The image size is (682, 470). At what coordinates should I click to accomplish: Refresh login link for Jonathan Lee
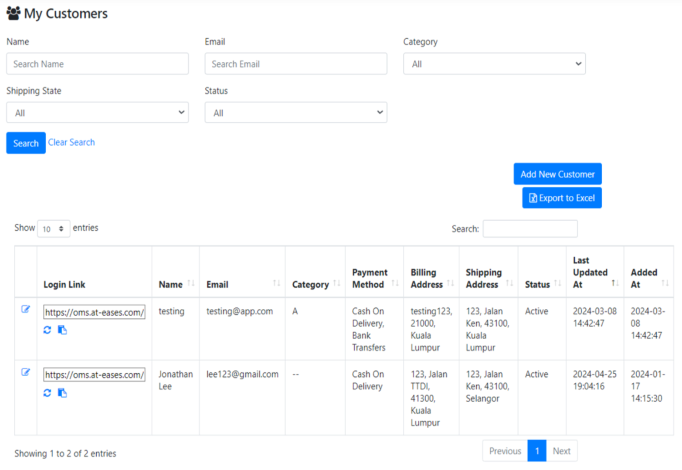pyautogui.click(x=47, y=393)
